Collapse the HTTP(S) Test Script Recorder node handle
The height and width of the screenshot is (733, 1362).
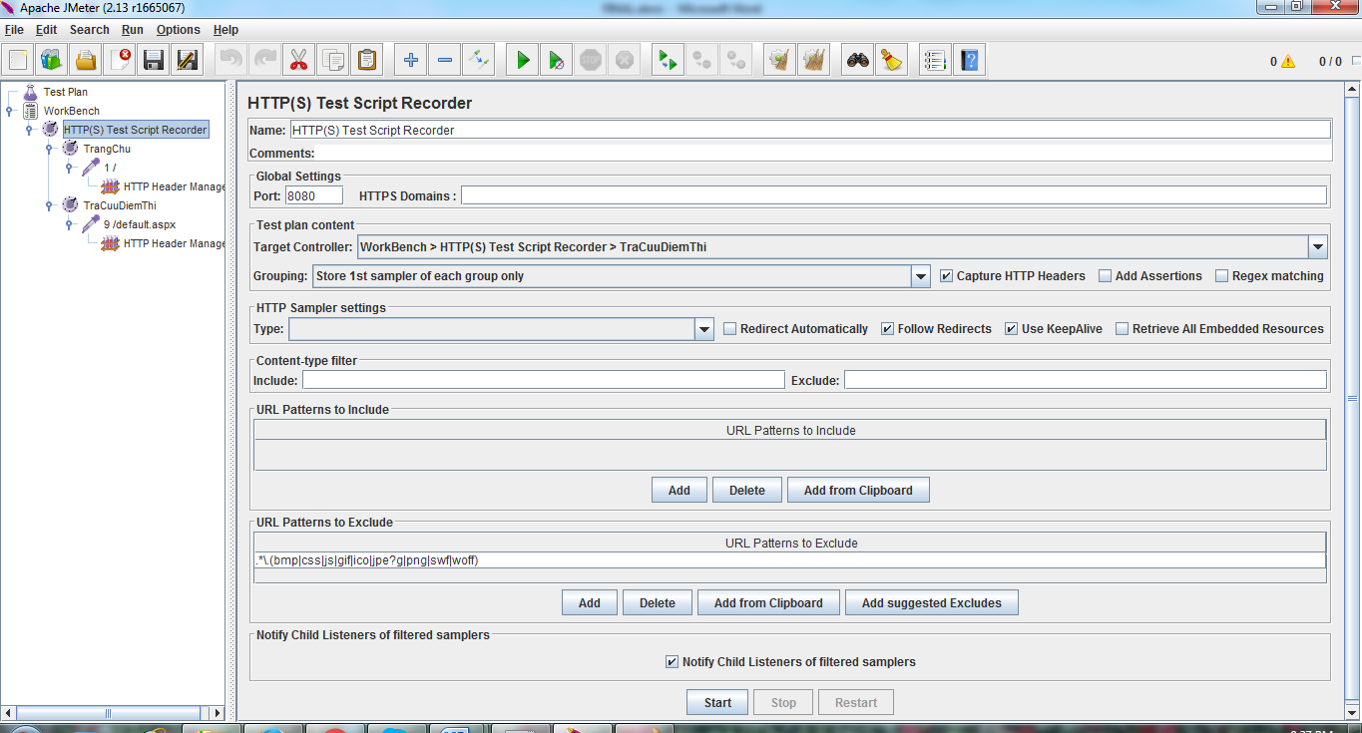29,130
